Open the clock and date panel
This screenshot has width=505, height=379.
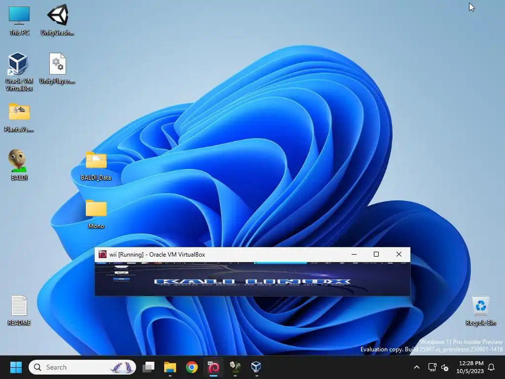470,367
